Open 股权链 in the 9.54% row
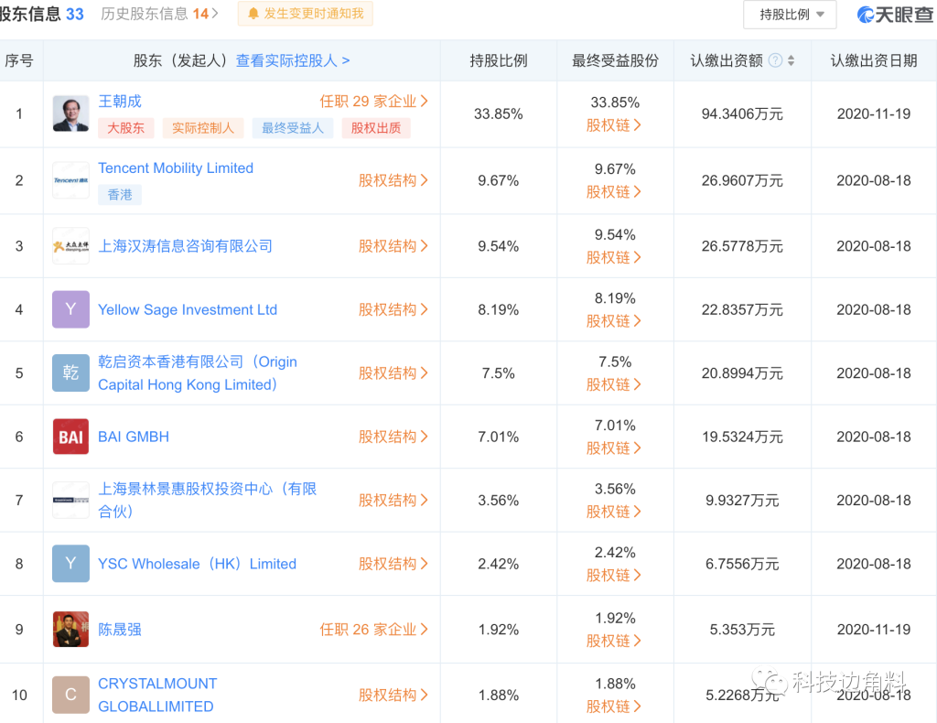This screenshot has height=723, width=937. 614,257
